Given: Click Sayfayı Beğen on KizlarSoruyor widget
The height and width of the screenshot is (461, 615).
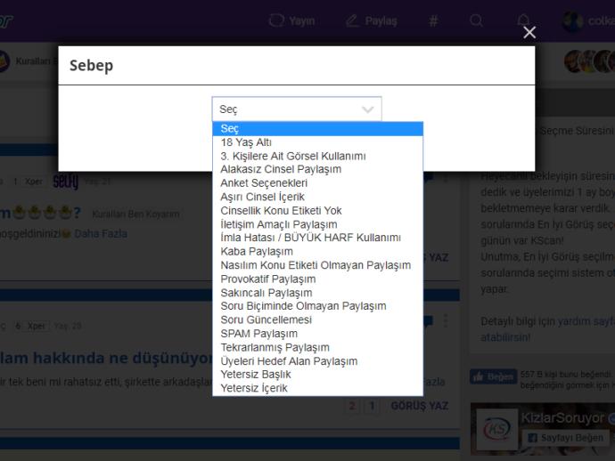Looking at the screenshot, I should tap(566, 438).
